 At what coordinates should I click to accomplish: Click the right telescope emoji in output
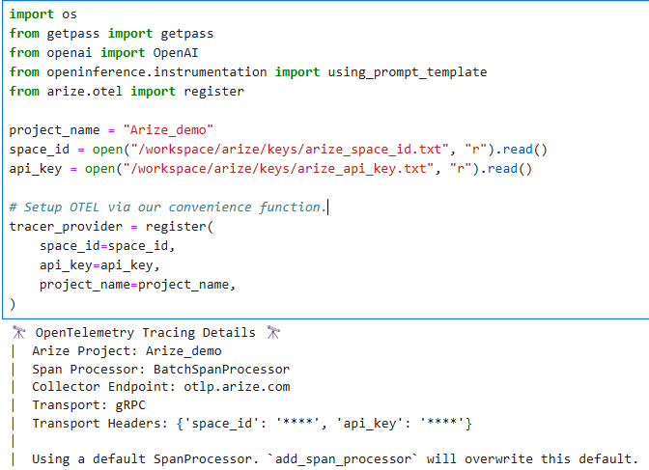pyautogui.click(x=273, y=332)
